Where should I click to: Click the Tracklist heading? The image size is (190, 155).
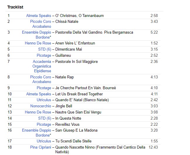click(x=15, y=7)
